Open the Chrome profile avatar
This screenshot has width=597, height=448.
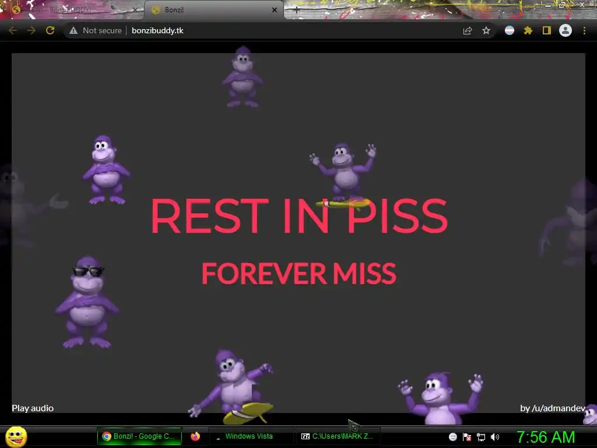tap(566, 30)
